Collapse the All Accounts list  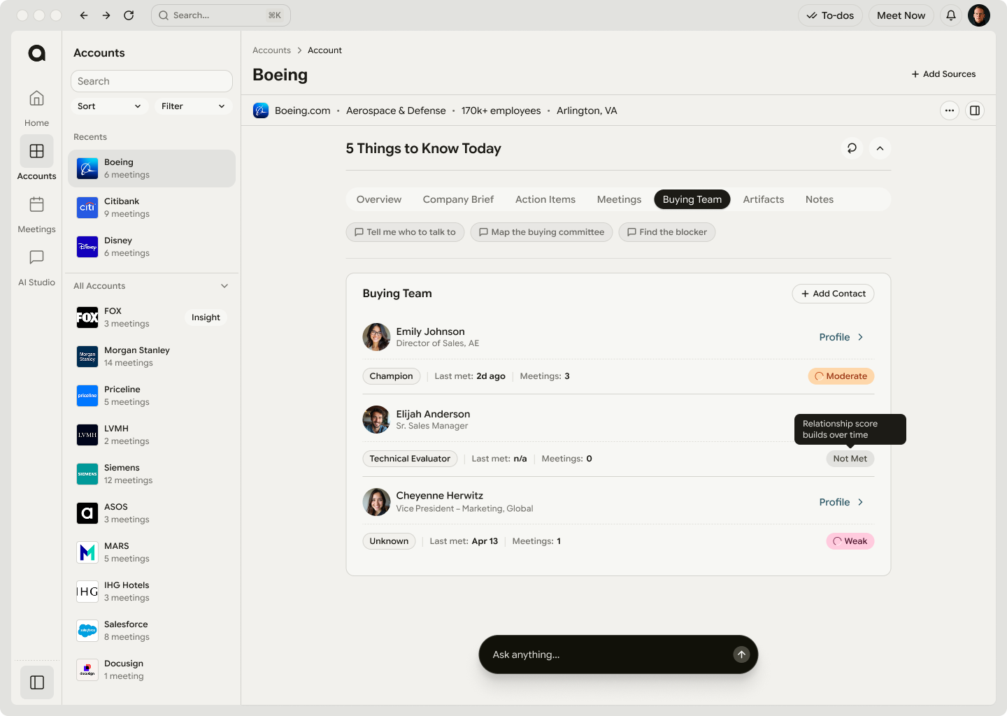[x=224, y=286]
